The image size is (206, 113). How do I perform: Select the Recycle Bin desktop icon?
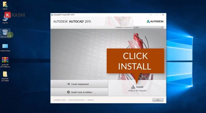click(5, 33)
